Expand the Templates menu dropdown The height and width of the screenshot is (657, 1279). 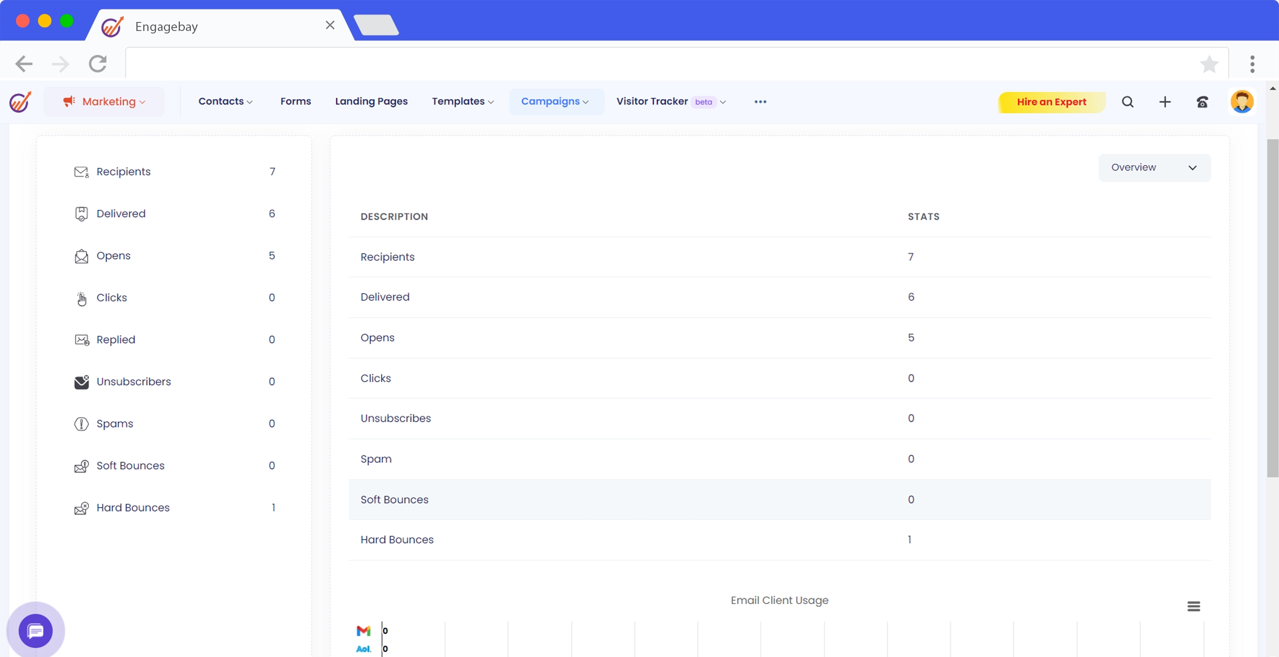[463, 101]
